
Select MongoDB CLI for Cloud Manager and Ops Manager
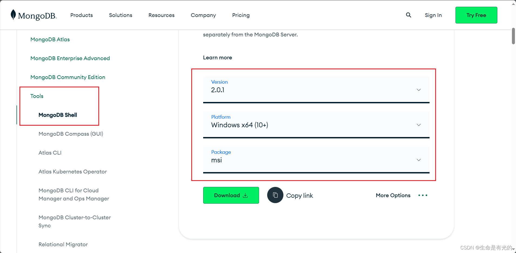74,194
